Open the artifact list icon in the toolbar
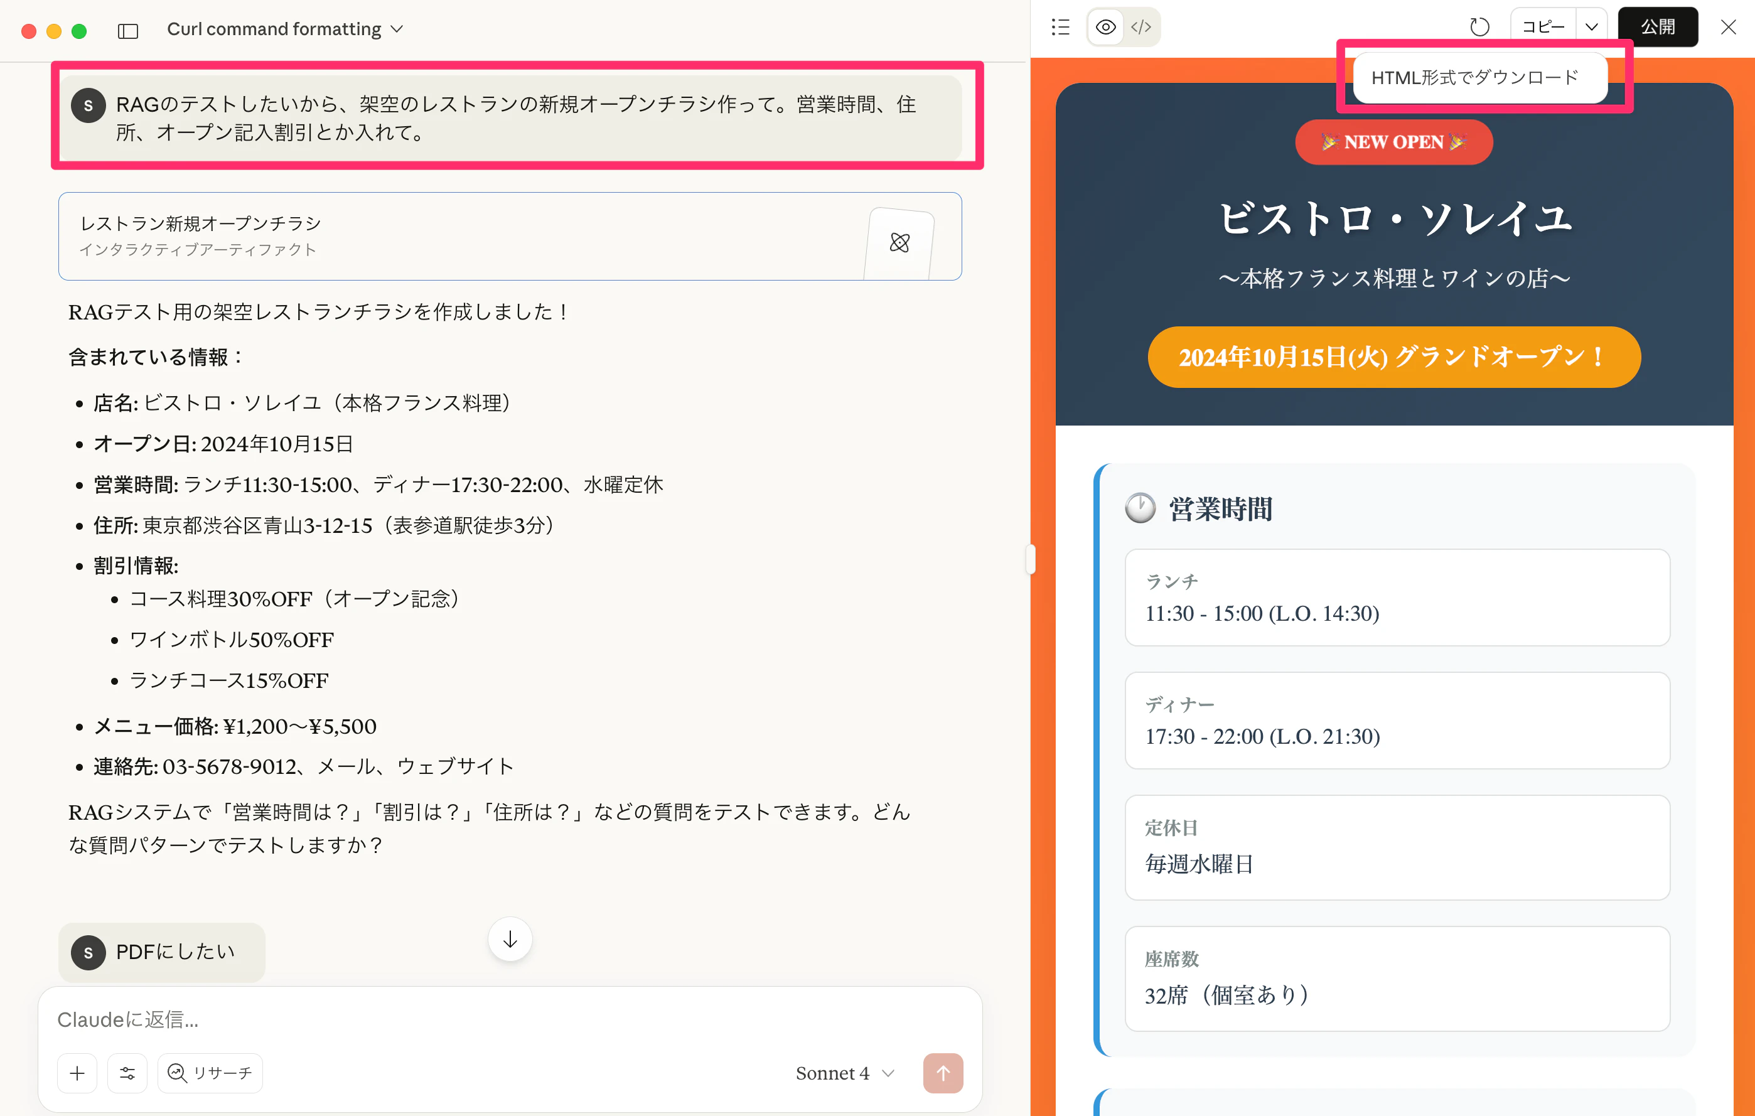Screen dimensions: 1755x1116 (1060, 27)
